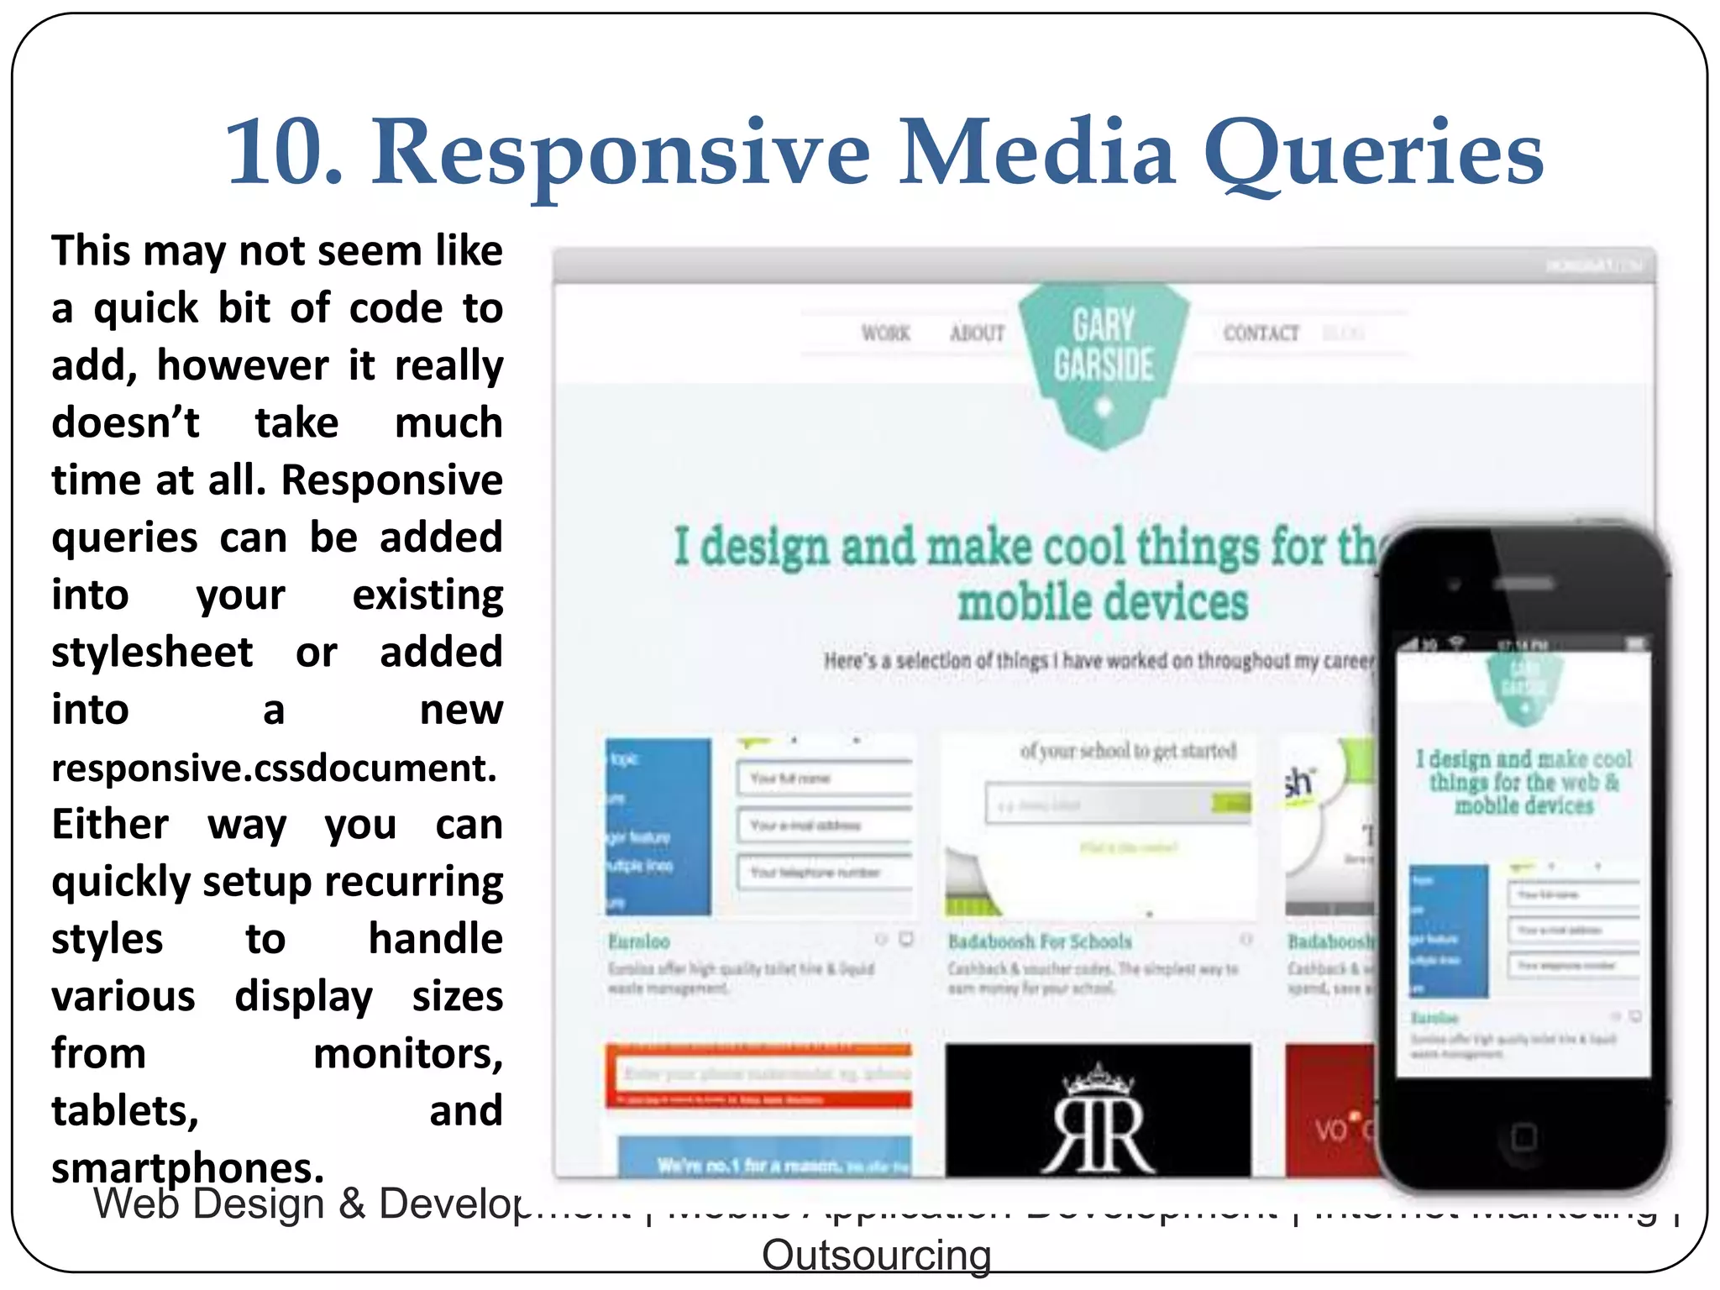Viewport: 1720px width, 1290px height.
Task: Click the red VO project thumbnail
Action: pos(1329,1109)
